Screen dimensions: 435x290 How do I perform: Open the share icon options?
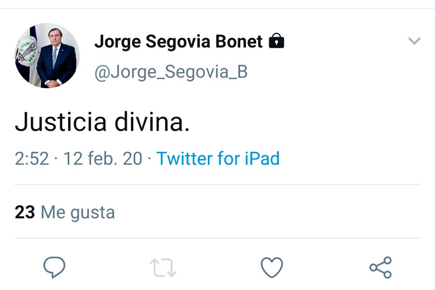coord(380,267)
